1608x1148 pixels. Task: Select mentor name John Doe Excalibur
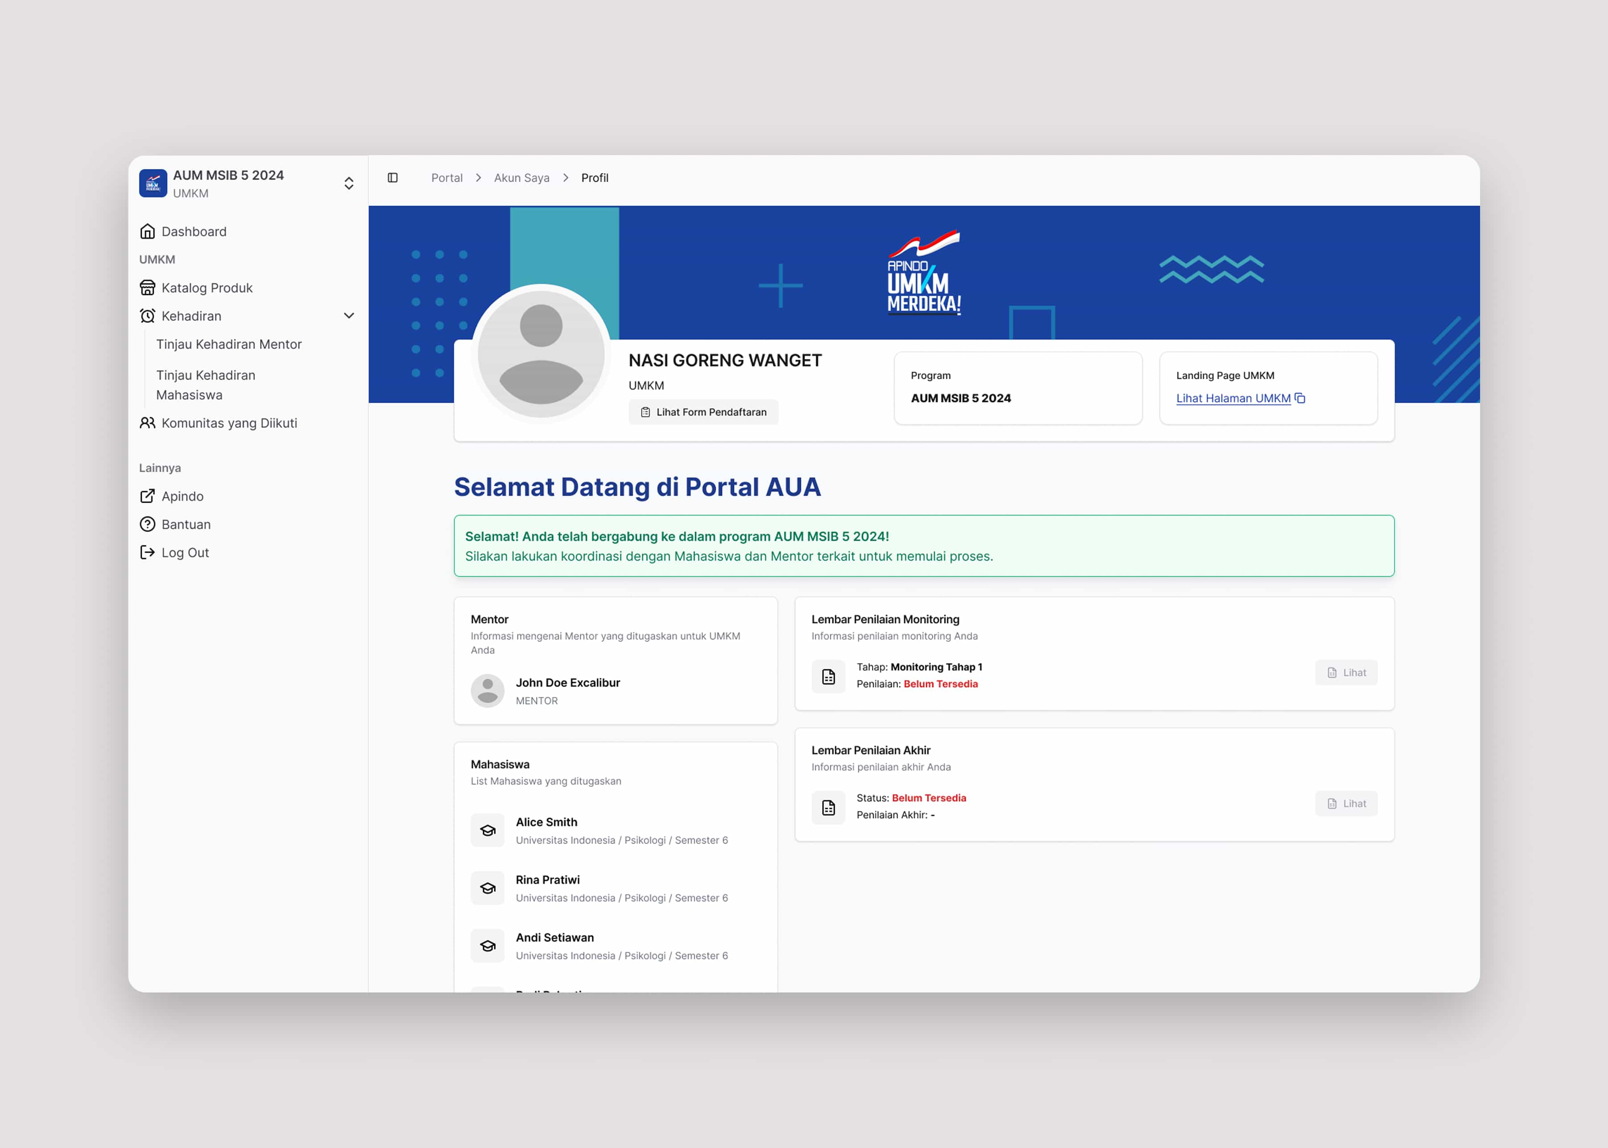[x=568, y=683]
